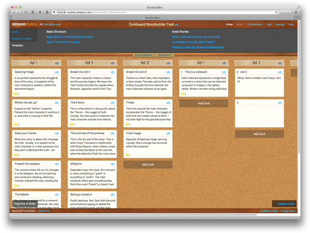This screenshot has width=310, height=233.
Task: Open the Manage menu item
Action: pos(280,24)
